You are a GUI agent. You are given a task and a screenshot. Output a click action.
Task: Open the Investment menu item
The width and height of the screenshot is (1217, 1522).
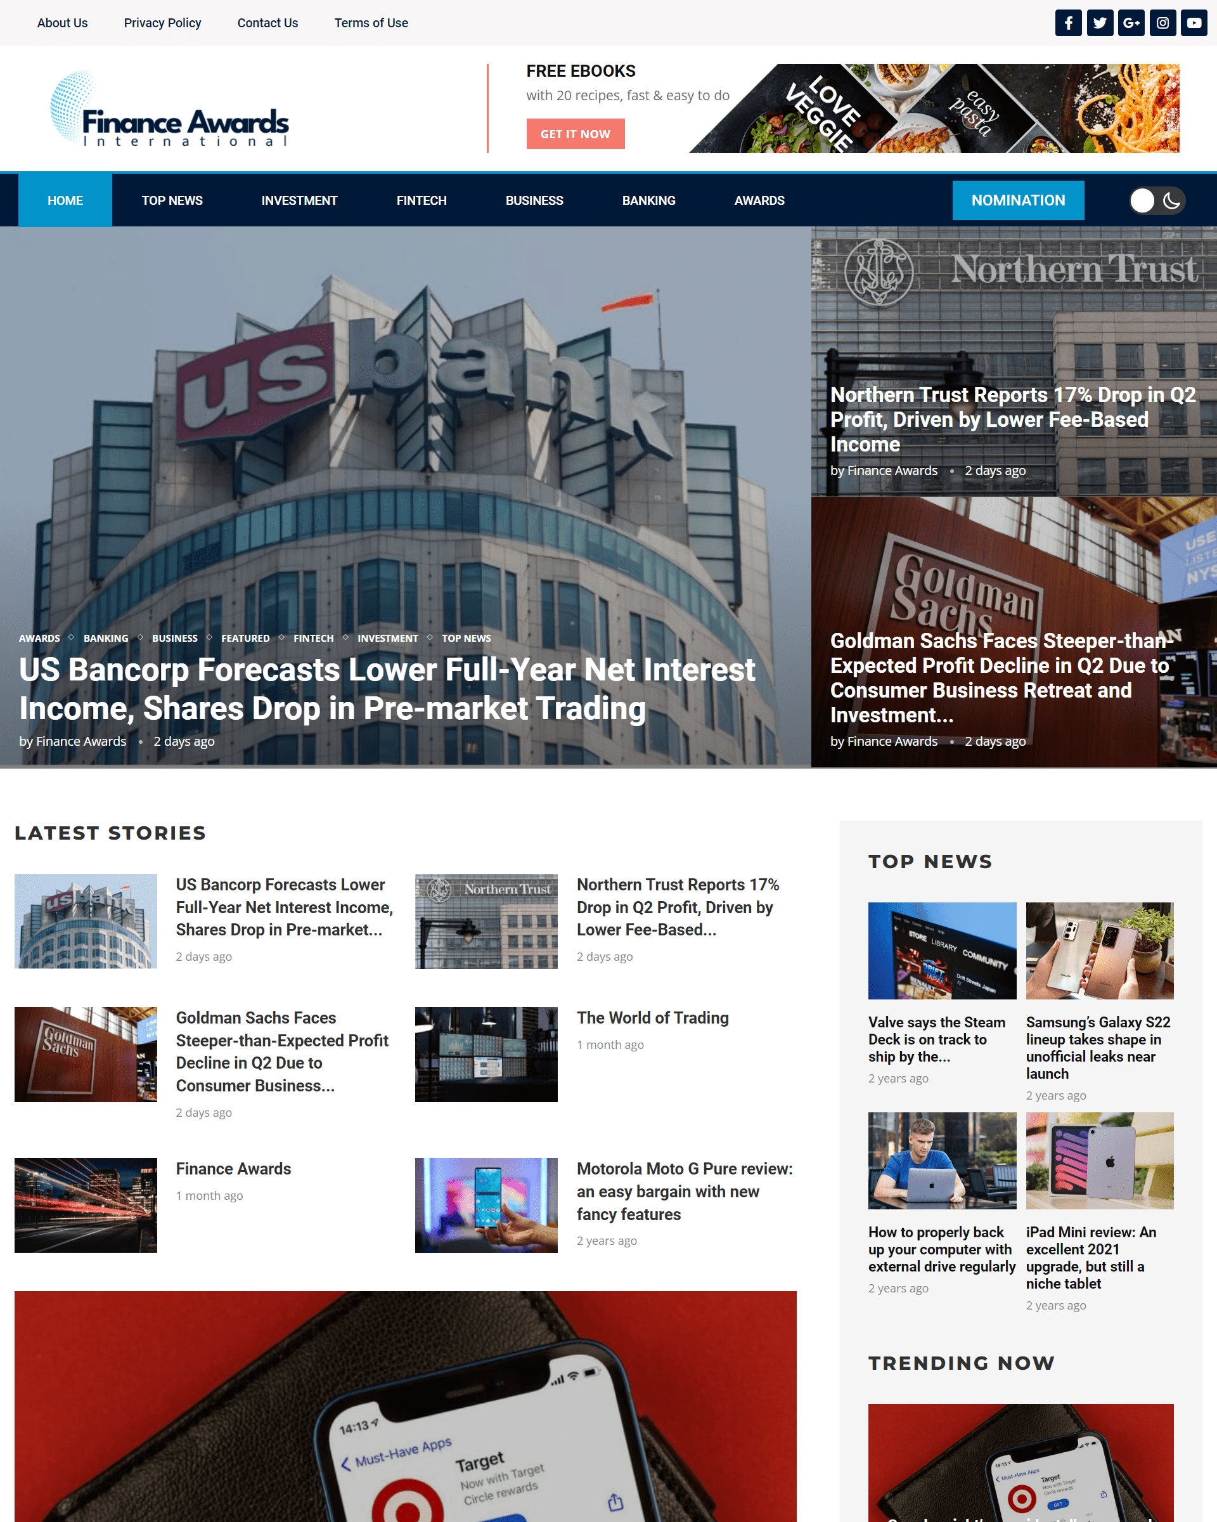coord(299,200)
